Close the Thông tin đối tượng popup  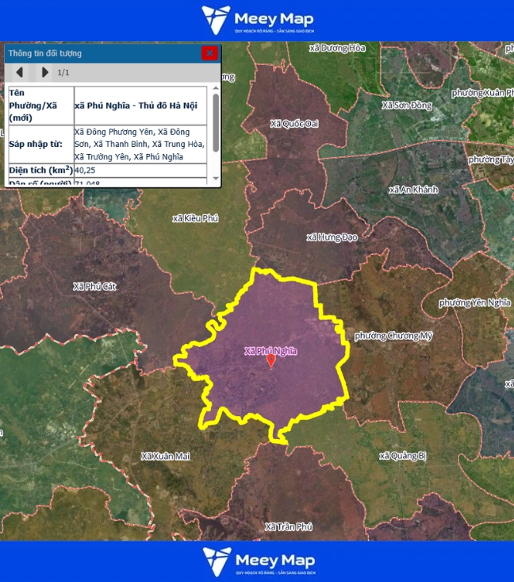[209, 53]
